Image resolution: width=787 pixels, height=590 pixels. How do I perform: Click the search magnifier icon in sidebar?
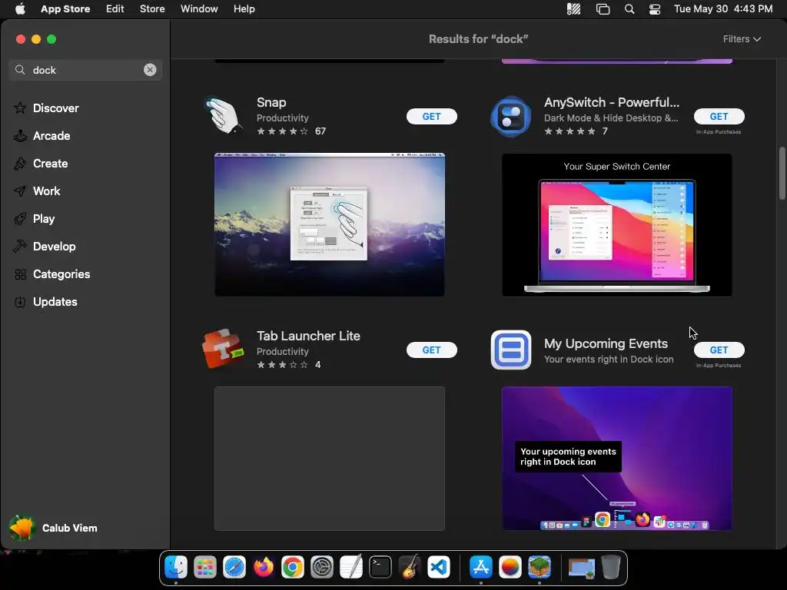tap(19, 70)
